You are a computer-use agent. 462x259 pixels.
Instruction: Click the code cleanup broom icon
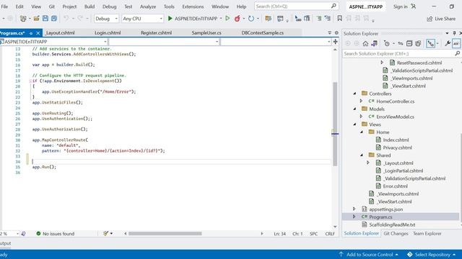click(105, 233)
